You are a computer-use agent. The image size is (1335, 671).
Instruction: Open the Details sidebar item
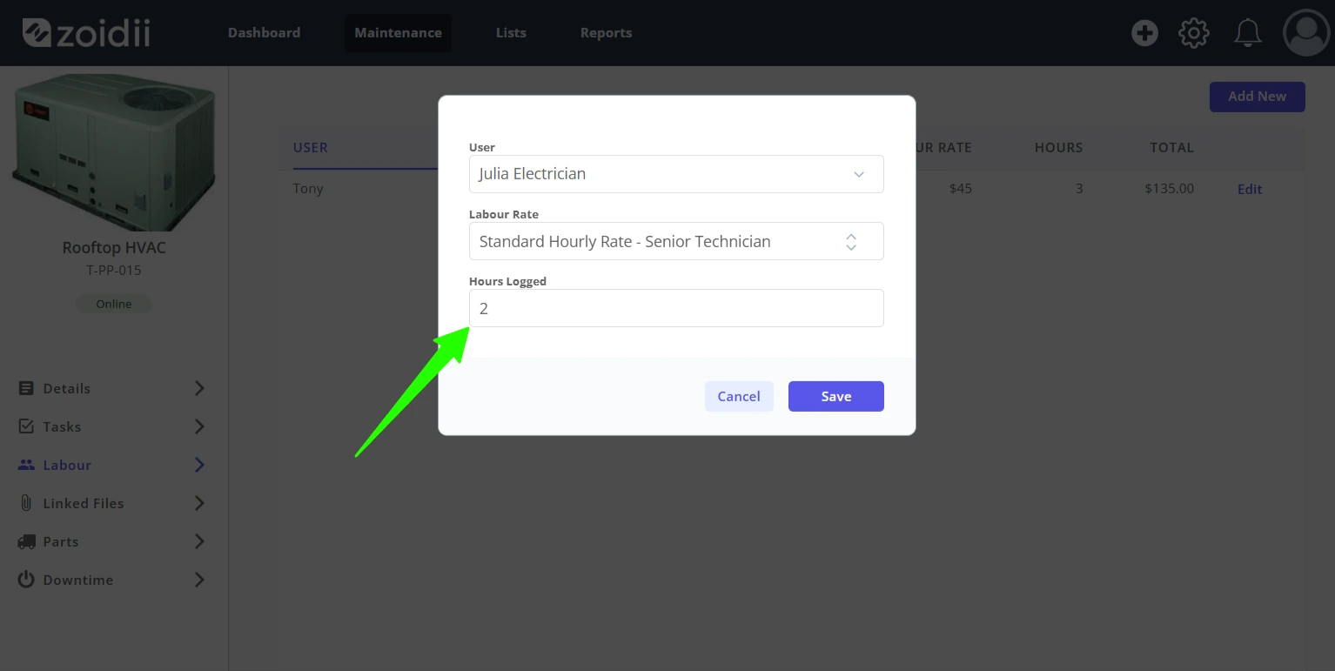coord(113,388)
